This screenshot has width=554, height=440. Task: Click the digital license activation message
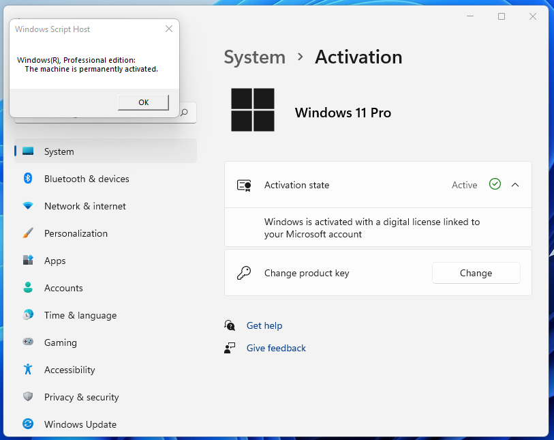point(372,228)
